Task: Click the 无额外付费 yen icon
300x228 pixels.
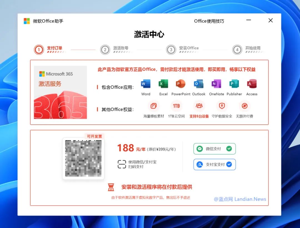Action: pos(244,106)
